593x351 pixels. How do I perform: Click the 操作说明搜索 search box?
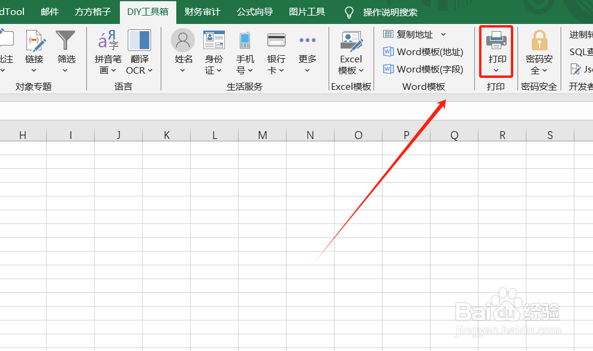[x=390, y=13]
